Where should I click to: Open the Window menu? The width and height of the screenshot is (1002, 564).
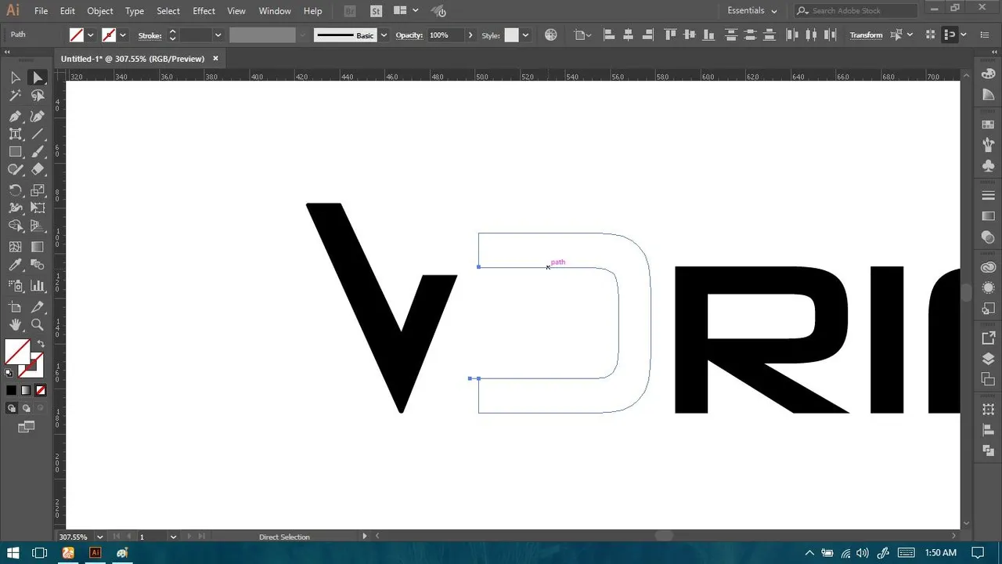[x=275, y=11]
